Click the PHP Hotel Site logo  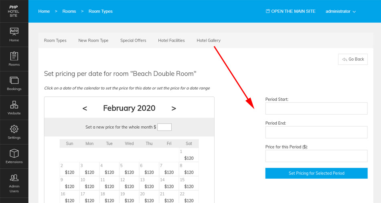pyautogui.click(x=14, y=11)
